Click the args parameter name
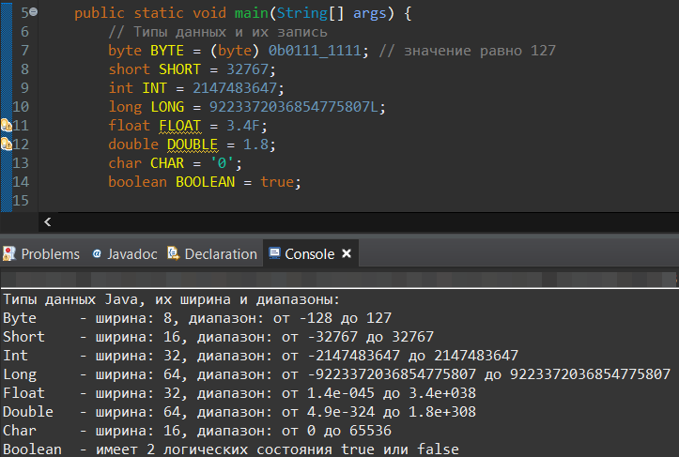679x457 pixels. click(370, 13)
